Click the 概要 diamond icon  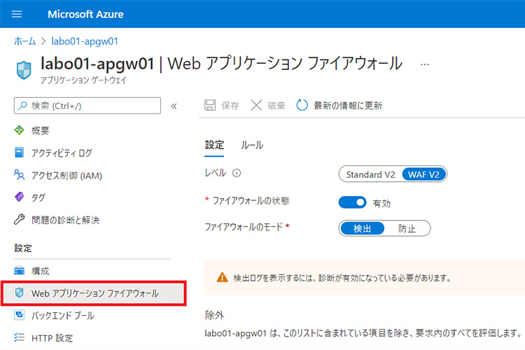click(x=20, y=130)
